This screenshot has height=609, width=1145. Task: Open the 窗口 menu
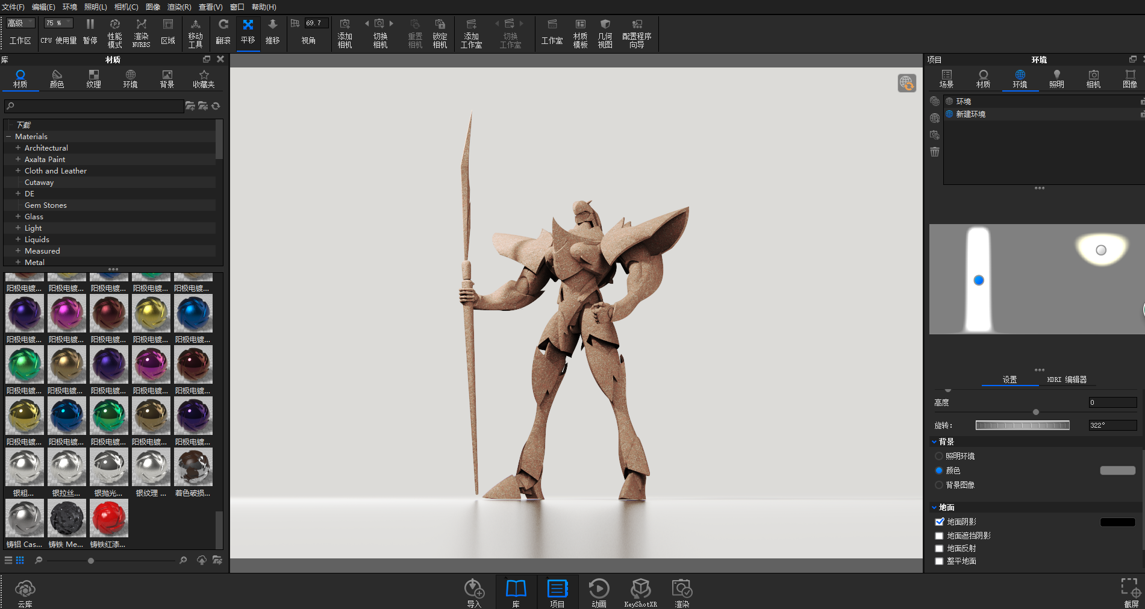point(236,7)
